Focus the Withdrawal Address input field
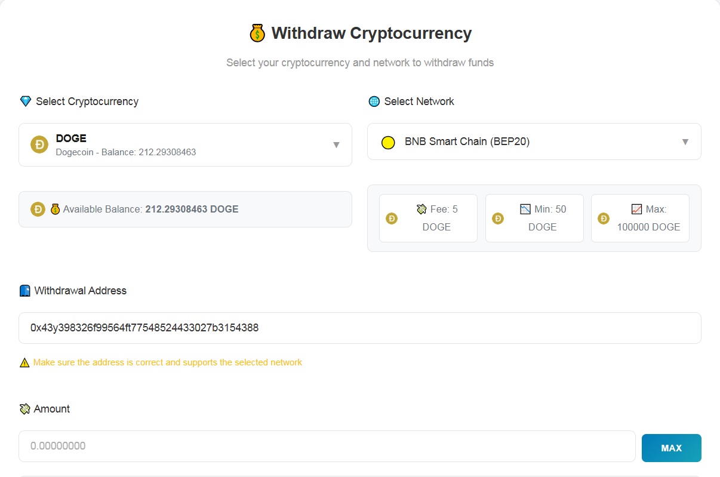 359,328
